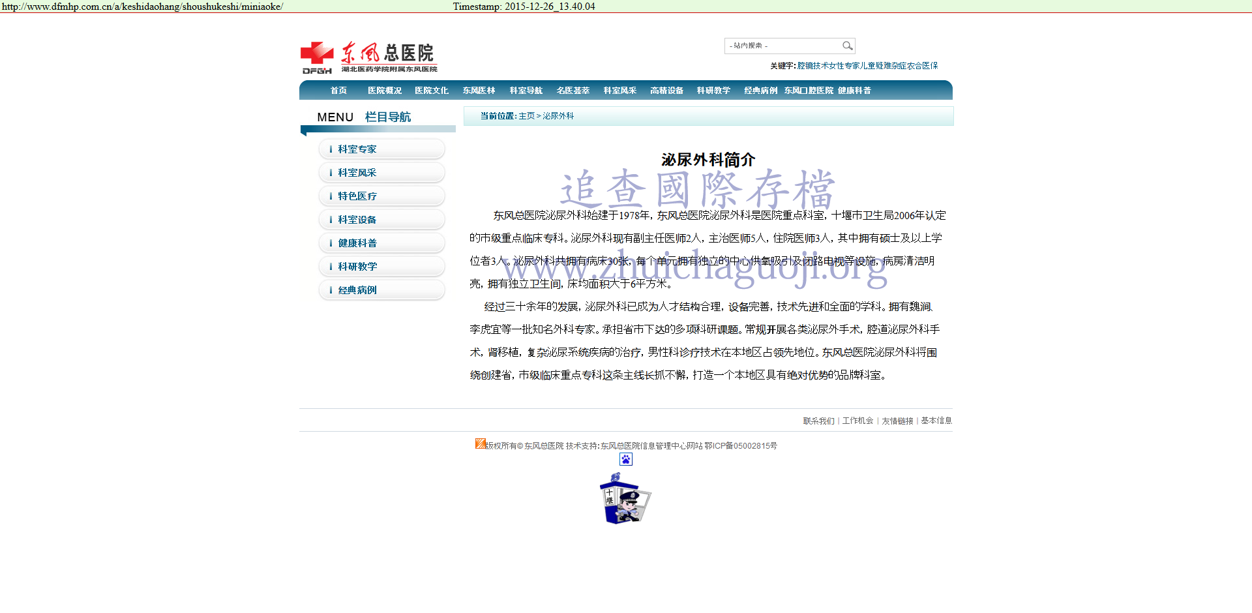The image size is (1252, 613).
Task: Go to 东风口腔医院 in navigation bar
Action: (809, 91)
